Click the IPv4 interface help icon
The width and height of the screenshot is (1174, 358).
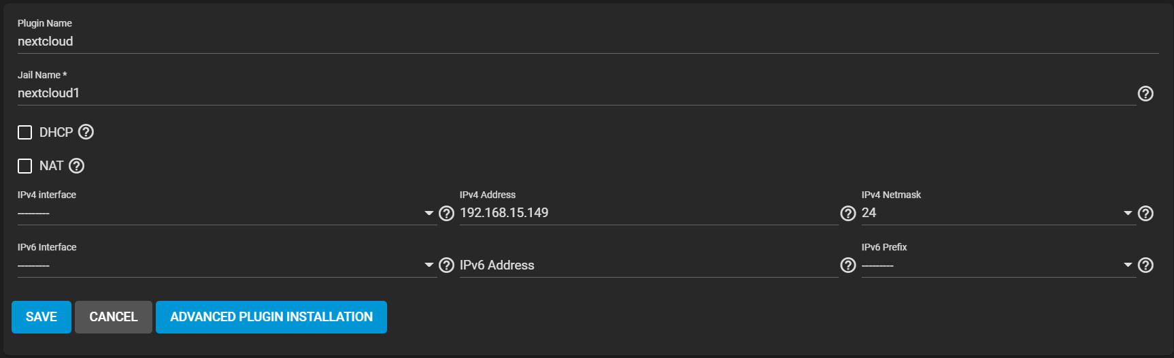coord(446,214)
